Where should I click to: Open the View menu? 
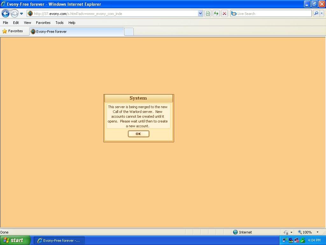tap(27, 23)
